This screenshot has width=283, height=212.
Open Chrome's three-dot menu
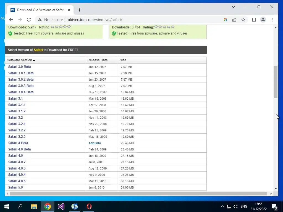point(272,20)
